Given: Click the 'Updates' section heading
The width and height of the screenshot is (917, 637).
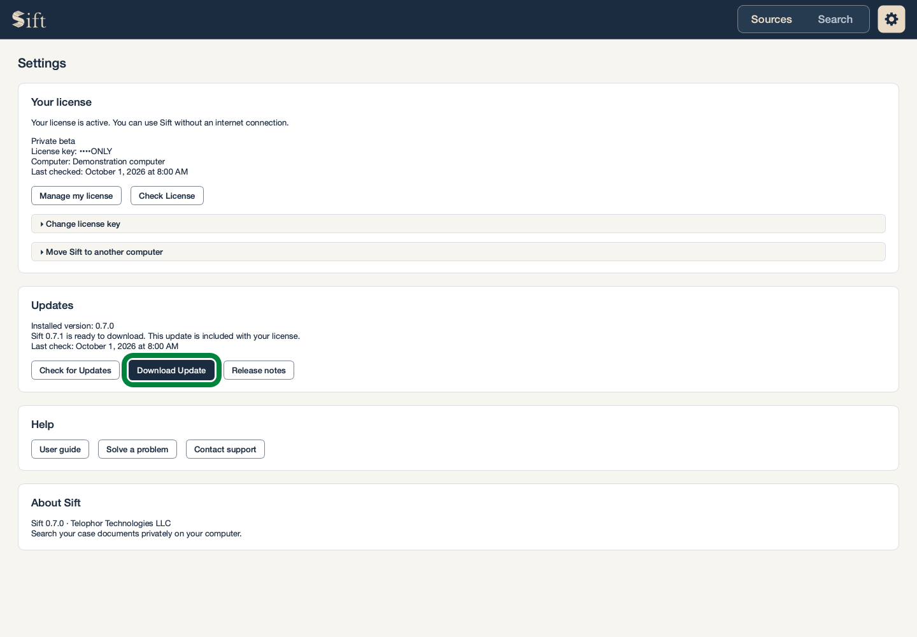Looking at the screenshot, I should 52,305.
